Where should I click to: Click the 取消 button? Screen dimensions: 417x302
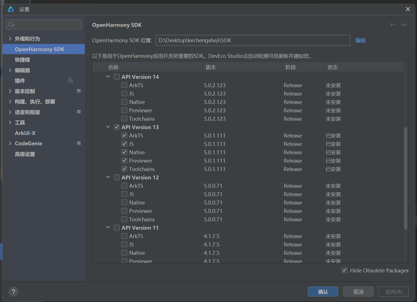click(x=358, y=292)
